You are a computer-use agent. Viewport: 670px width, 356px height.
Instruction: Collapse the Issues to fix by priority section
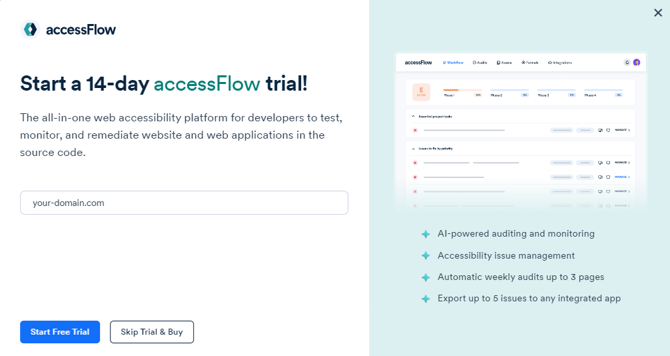click(x=412, y=148)
